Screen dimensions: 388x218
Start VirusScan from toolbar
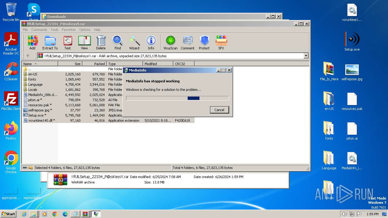tap(170, 42)
